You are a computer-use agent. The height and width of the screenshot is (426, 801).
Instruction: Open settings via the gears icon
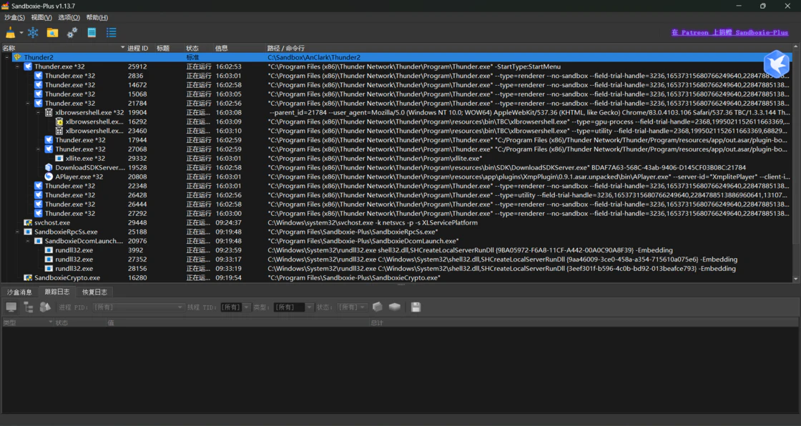pos(72,33)
